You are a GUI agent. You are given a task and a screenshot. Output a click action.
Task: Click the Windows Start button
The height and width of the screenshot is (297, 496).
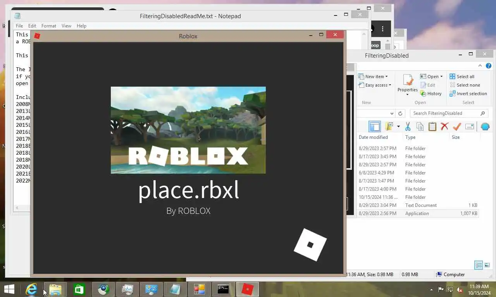[x=9, y=289]
